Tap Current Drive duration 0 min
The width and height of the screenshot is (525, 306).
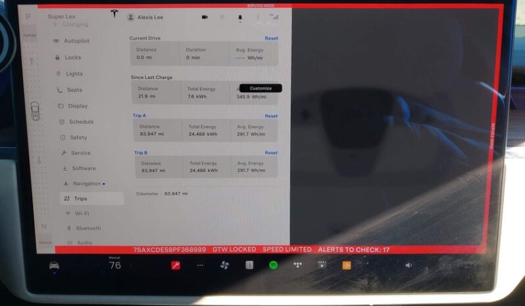193,58
